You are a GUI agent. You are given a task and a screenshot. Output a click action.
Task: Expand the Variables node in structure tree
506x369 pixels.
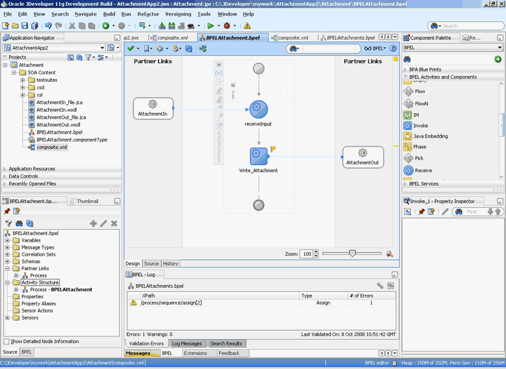tap(8, 240)
